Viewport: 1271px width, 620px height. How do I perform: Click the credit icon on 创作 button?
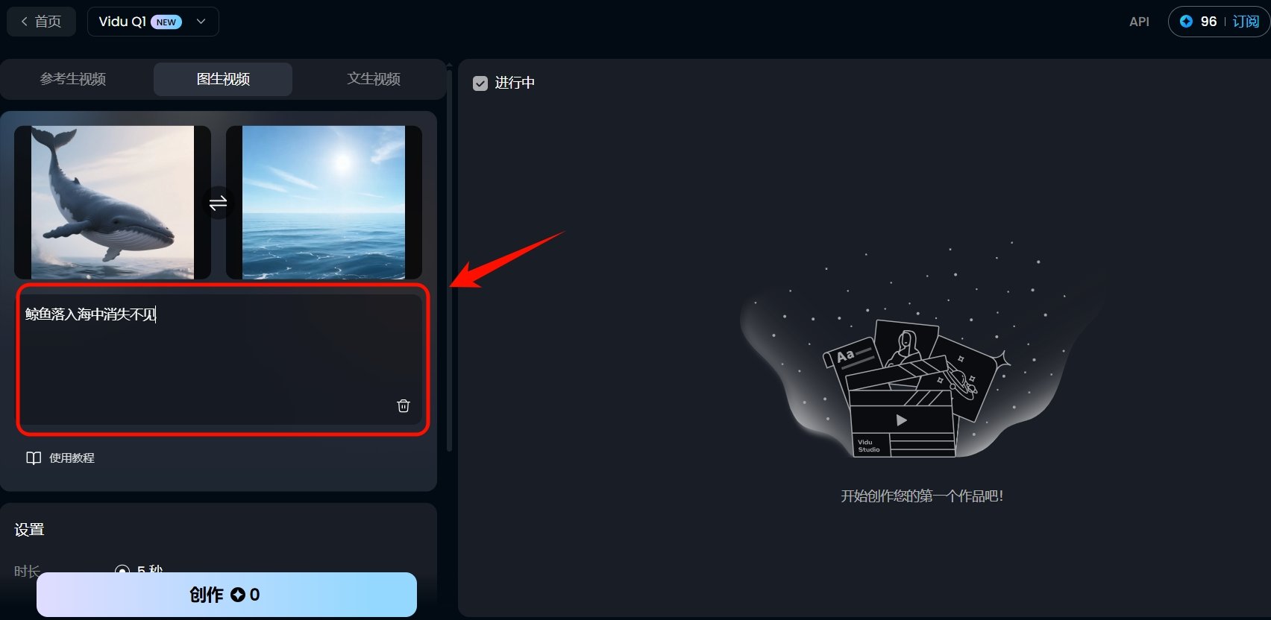pyautogui.click(x=238, y=595)
